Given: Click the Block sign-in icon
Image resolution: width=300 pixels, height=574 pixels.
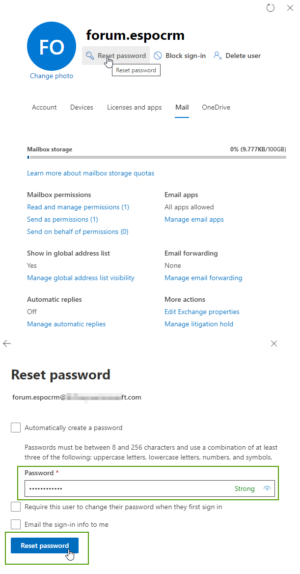Looking at the screenshot, I should click(158, 56).
